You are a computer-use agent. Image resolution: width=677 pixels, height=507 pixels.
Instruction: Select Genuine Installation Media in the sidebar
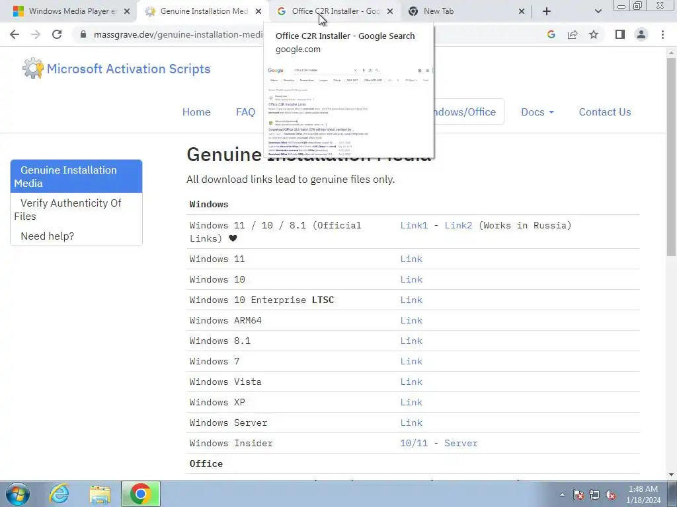76,176
